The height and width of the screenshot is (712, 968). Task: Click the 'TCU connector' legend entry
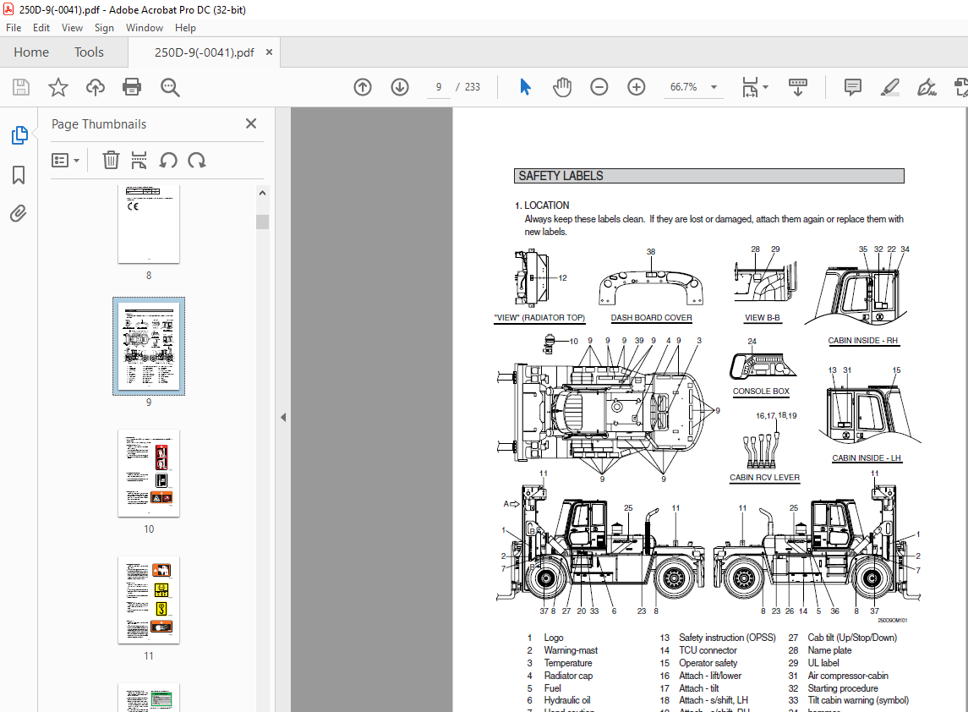click(708, 650)
